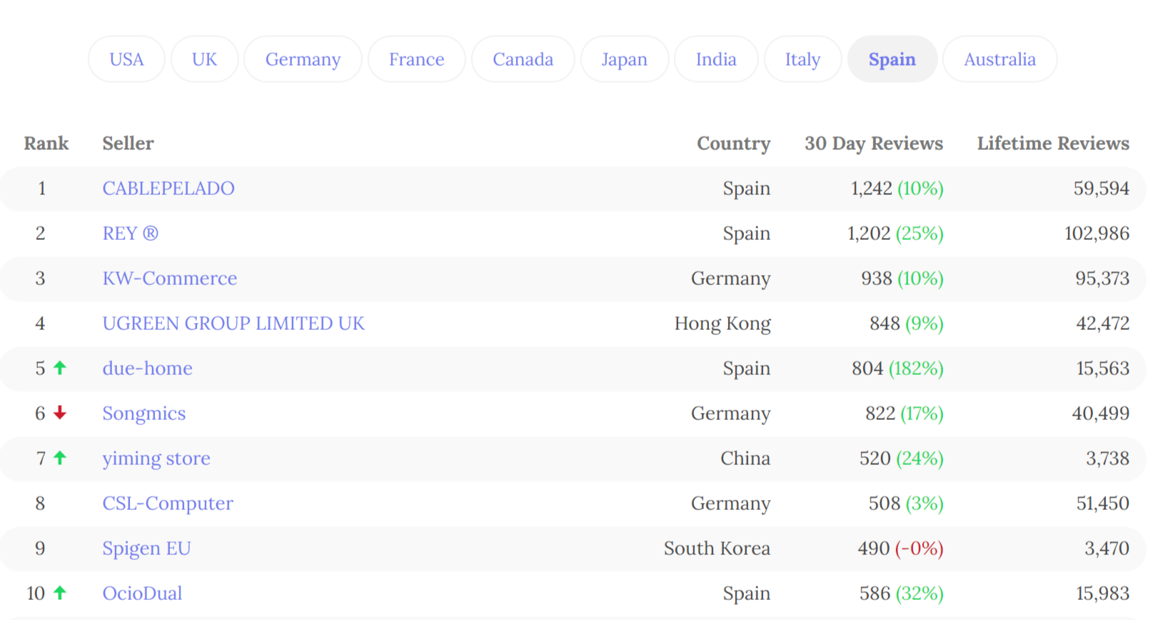Open the yiming store link
This screenshot has height=620, width=1158.
(156, 459)
